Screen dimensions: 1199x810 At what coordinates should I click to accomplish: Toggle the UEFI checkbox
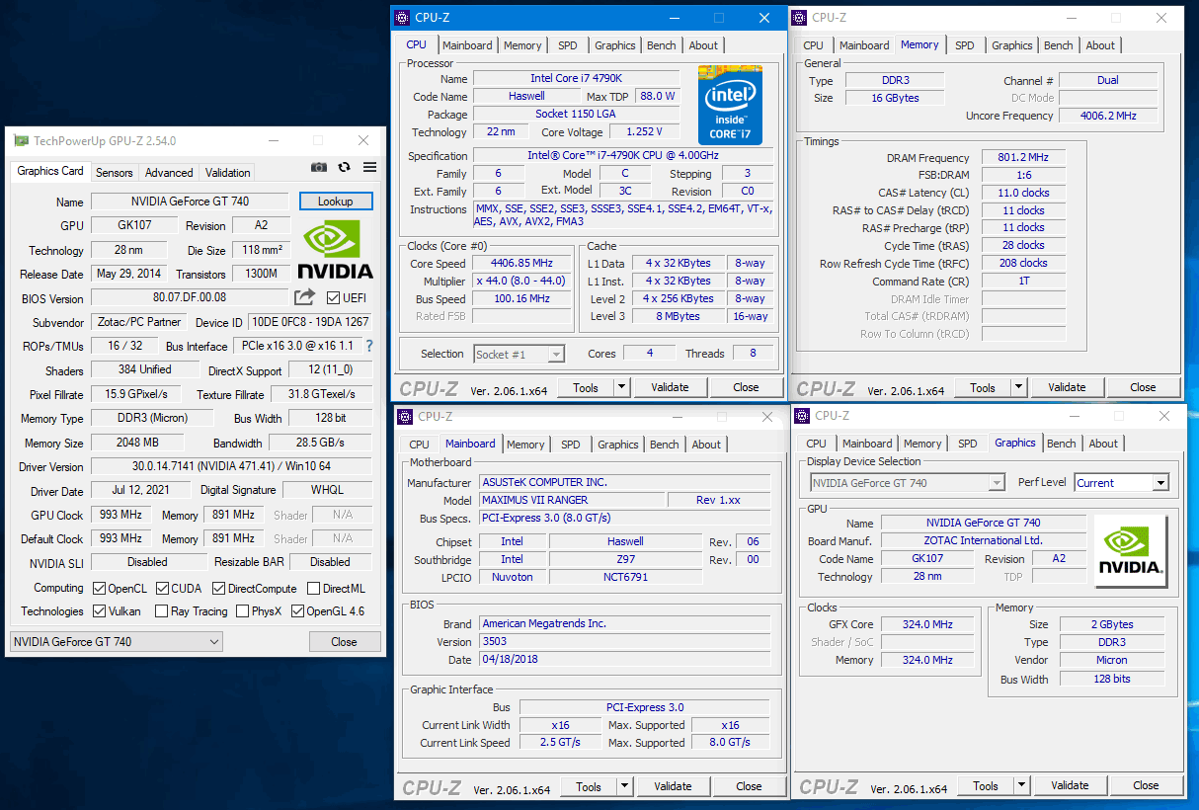tap(334, 297)
